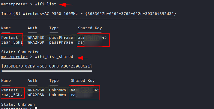Screen dimensions: 214x109
Task: Click the first underlined meterpreter prompt
Action: click(x=14, y=4)
